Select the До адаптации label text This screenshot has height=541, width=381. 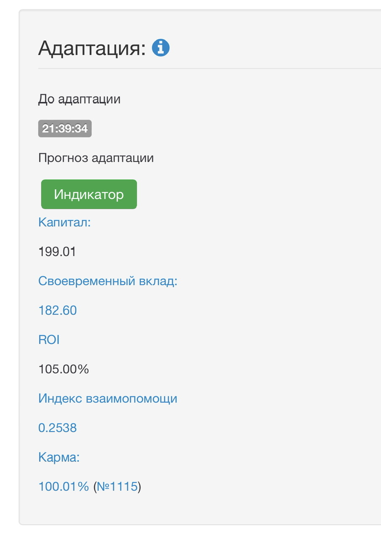point(79,99)
